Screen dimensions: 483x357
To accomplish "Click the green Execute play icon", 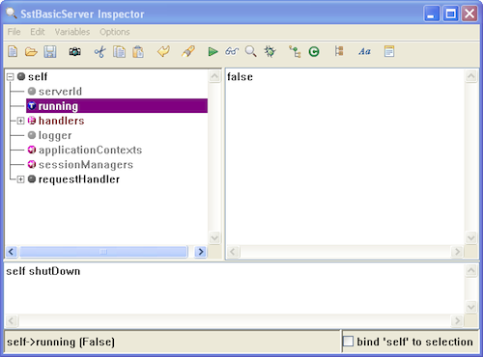I will click(x=213, y=51).
